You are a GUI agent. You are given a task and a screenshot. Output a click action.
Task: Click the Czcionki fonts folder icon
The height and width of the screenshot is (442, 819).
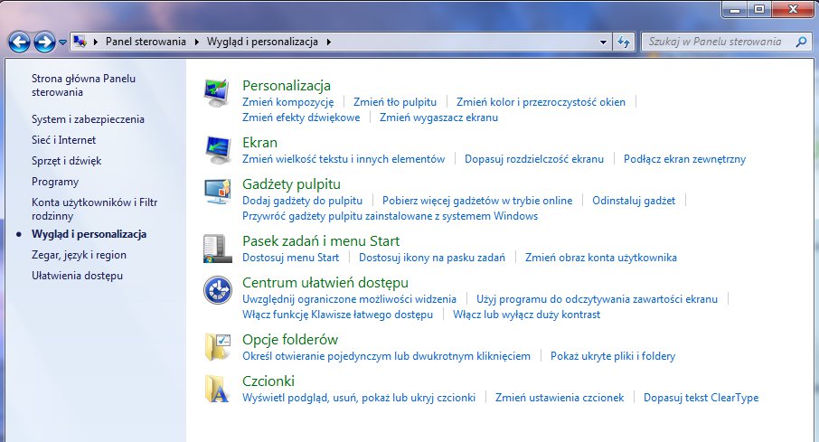(217, 389)
